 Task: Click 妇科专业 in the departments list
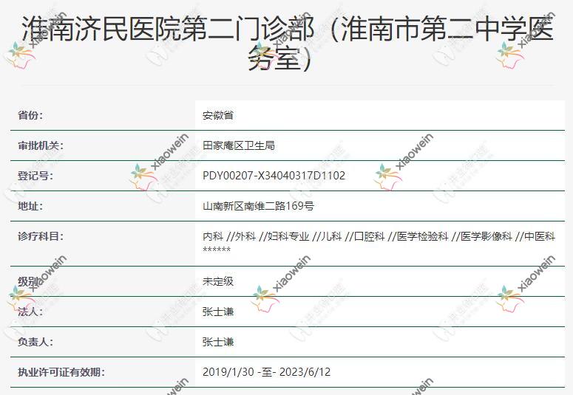tap(288, 236)
